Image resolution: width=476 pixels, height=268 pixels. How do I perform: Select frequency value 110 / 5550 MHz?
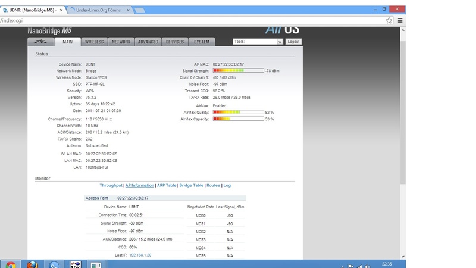(99, 119)
